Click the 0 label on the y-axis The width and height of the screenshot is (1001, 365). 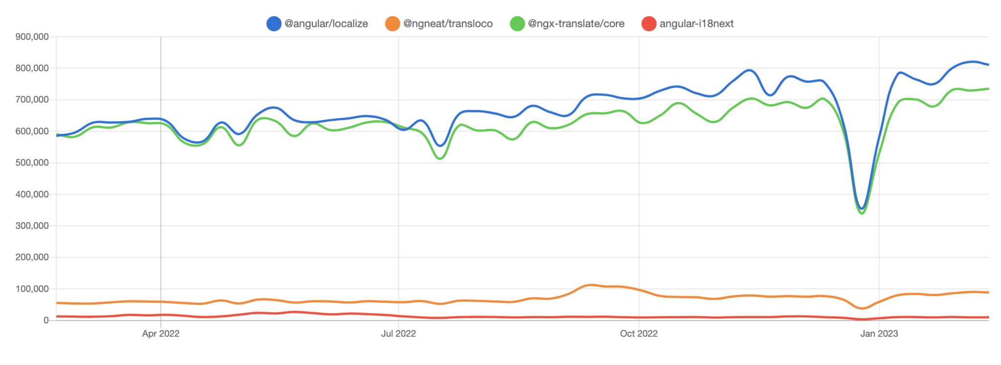pos(46,321)
